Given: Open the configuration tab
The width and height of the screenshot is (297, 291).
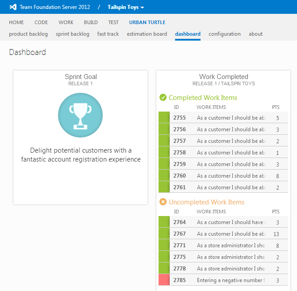Looking at the screenshot, I should click(x=225, y=34).
